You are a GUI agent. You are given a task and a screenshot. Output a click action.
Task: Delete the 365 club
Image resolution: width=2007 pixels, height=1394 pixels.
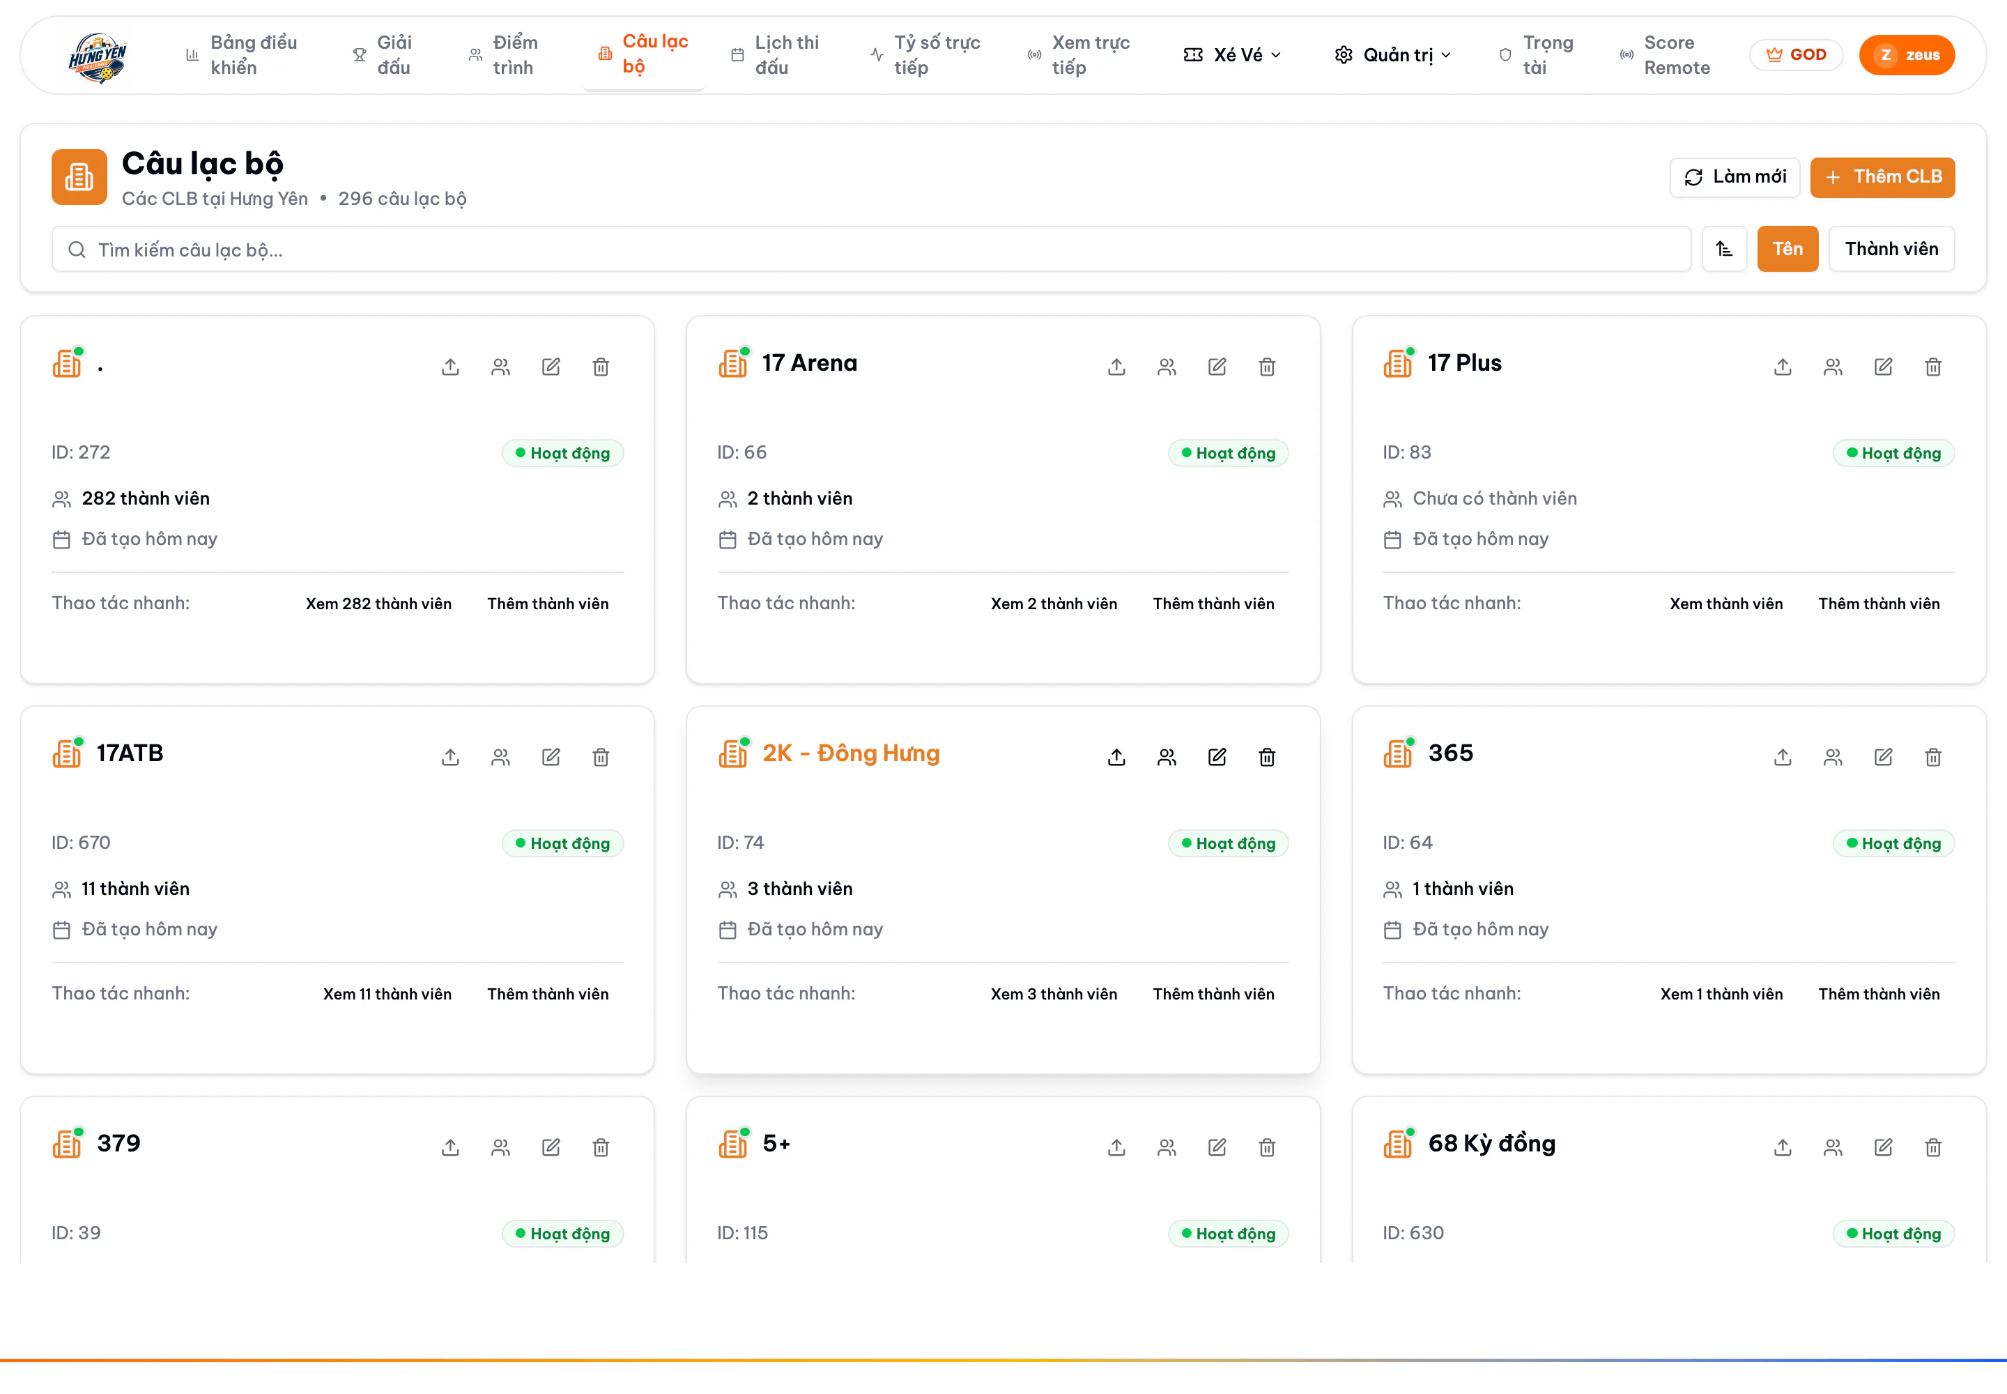1932,757
